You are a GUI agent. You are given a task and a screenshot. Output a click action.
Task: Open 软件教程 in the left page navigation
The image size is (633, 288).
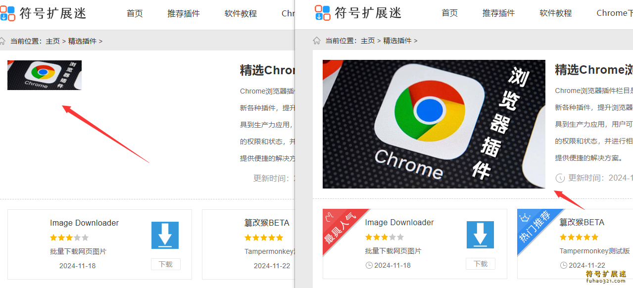(241, 13)
